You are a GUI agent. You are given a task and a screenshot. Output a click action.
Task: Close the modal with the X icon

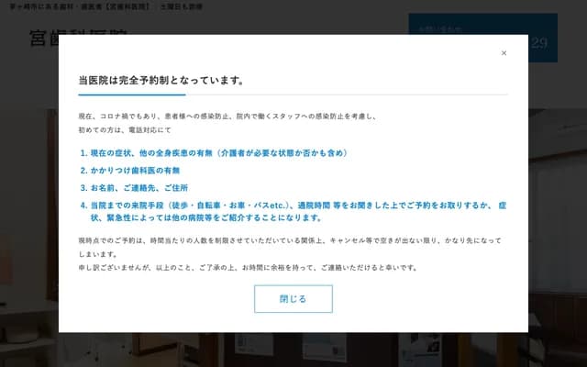pos(504,53)
